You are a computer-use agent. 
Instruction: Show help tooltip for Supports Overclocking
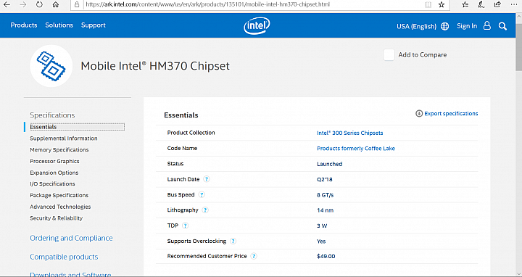pos(233,241)
